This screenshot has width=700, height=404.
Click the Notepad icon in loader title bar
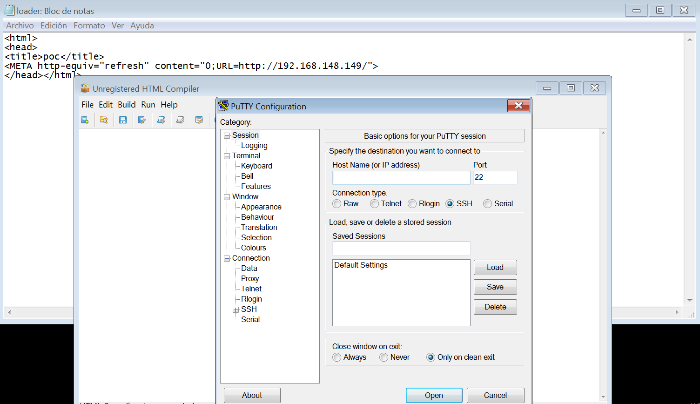pos(9,10)
